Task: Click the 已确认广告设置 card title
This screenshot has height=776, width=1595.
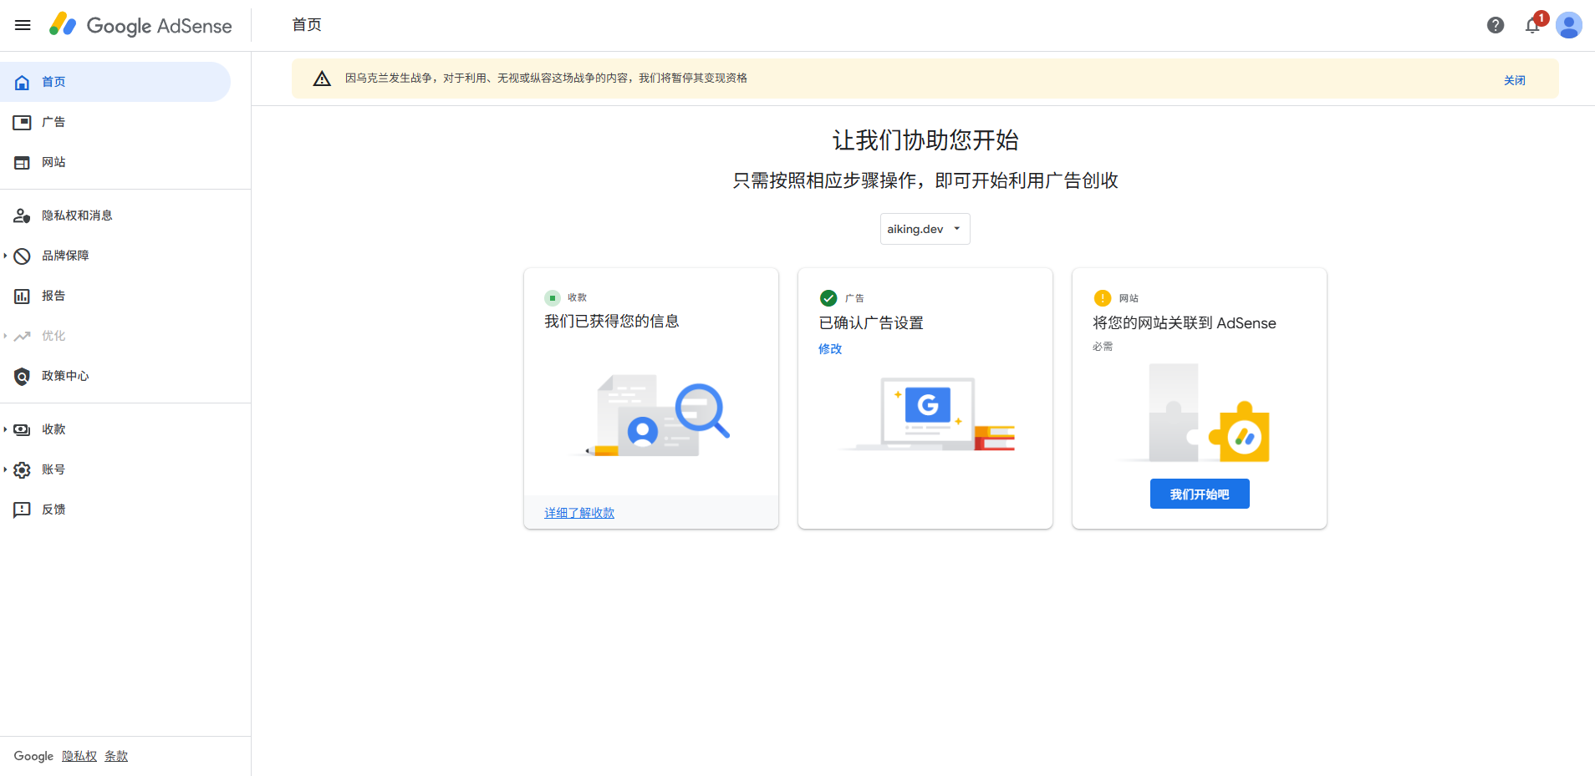Action: coord(871,323)
